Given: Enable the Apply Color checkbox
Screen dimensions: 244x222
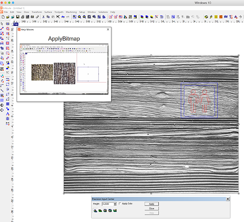Looking at the screenshot, I should 120,204.
